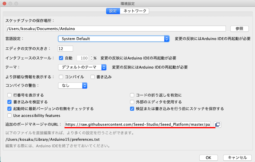255x162 pixels.
Task: Expand the テーマ dropdown menu
Action: [82, 67]
